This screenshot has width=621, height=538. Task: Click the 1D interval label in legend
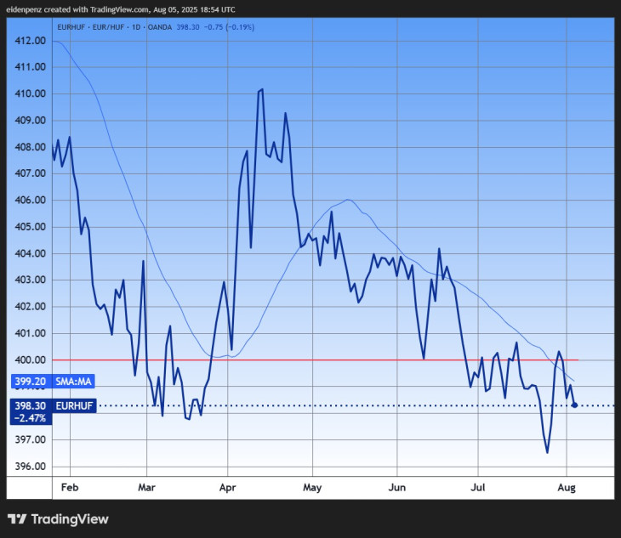point(136,27)
